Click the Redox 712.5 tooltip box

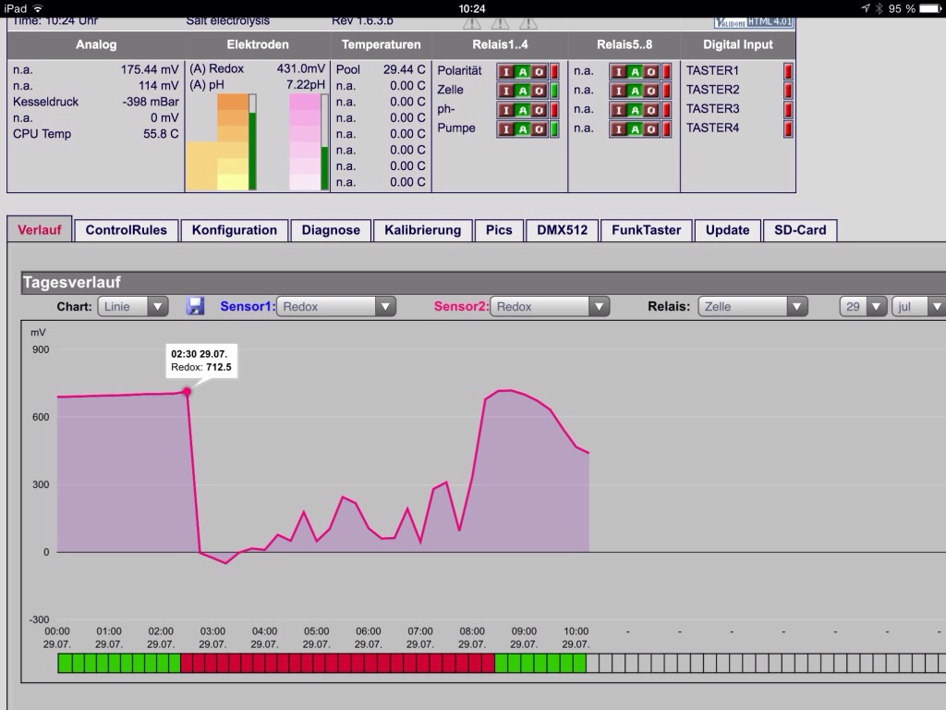[201, 361]
